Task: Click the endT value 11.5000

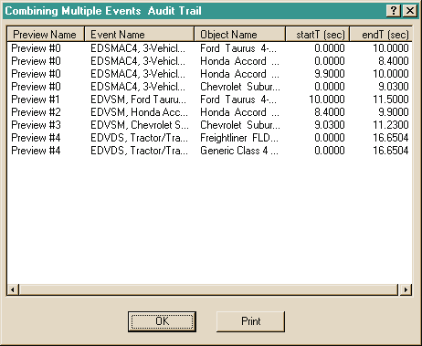Action: pyautogui.click(x=391, y=100)
